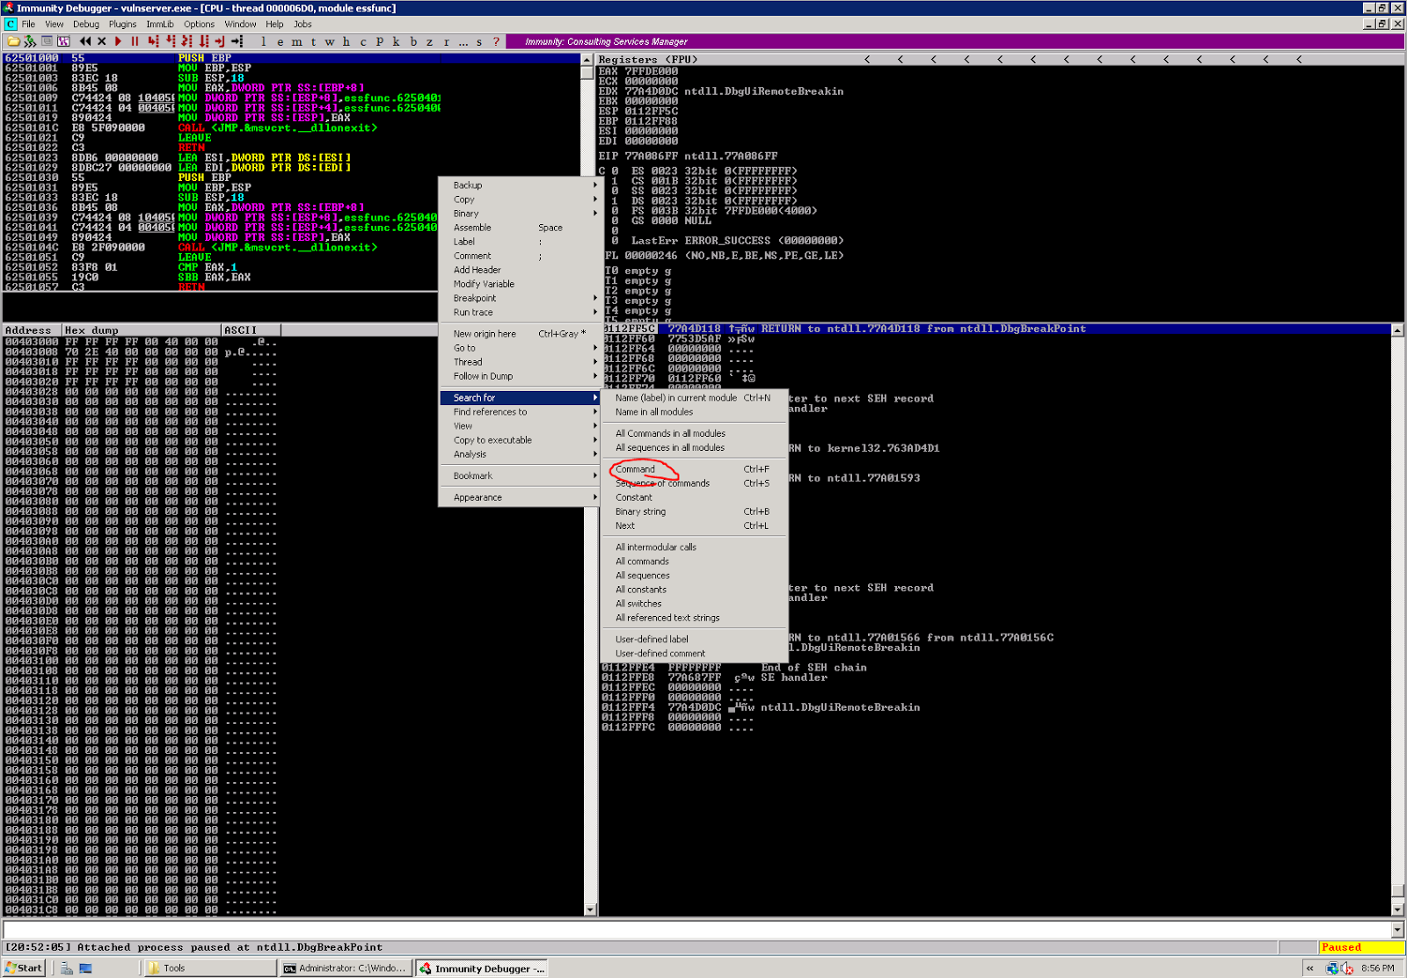Click the Trace over toolbar icon
1407x978 pixels.
[x=204, y=41]
